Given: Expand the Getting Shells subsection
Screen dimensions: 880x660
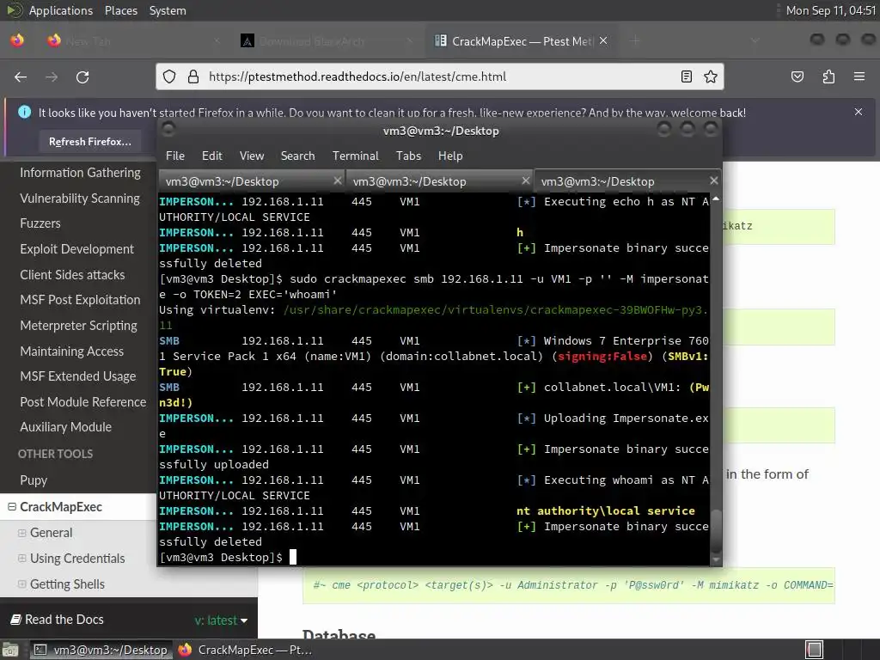Looking at the screenshot, I should point(21,584).
